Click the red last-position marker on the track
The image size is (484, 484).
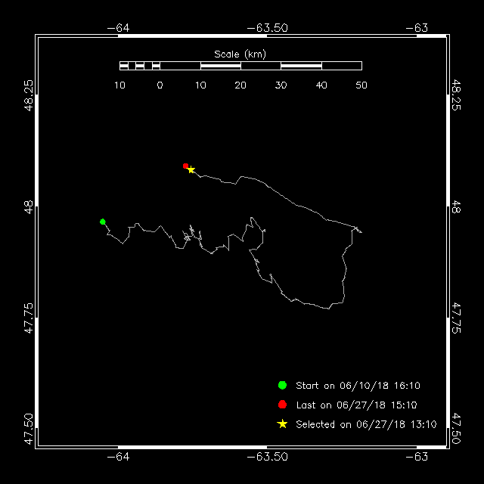pos(185,166)
